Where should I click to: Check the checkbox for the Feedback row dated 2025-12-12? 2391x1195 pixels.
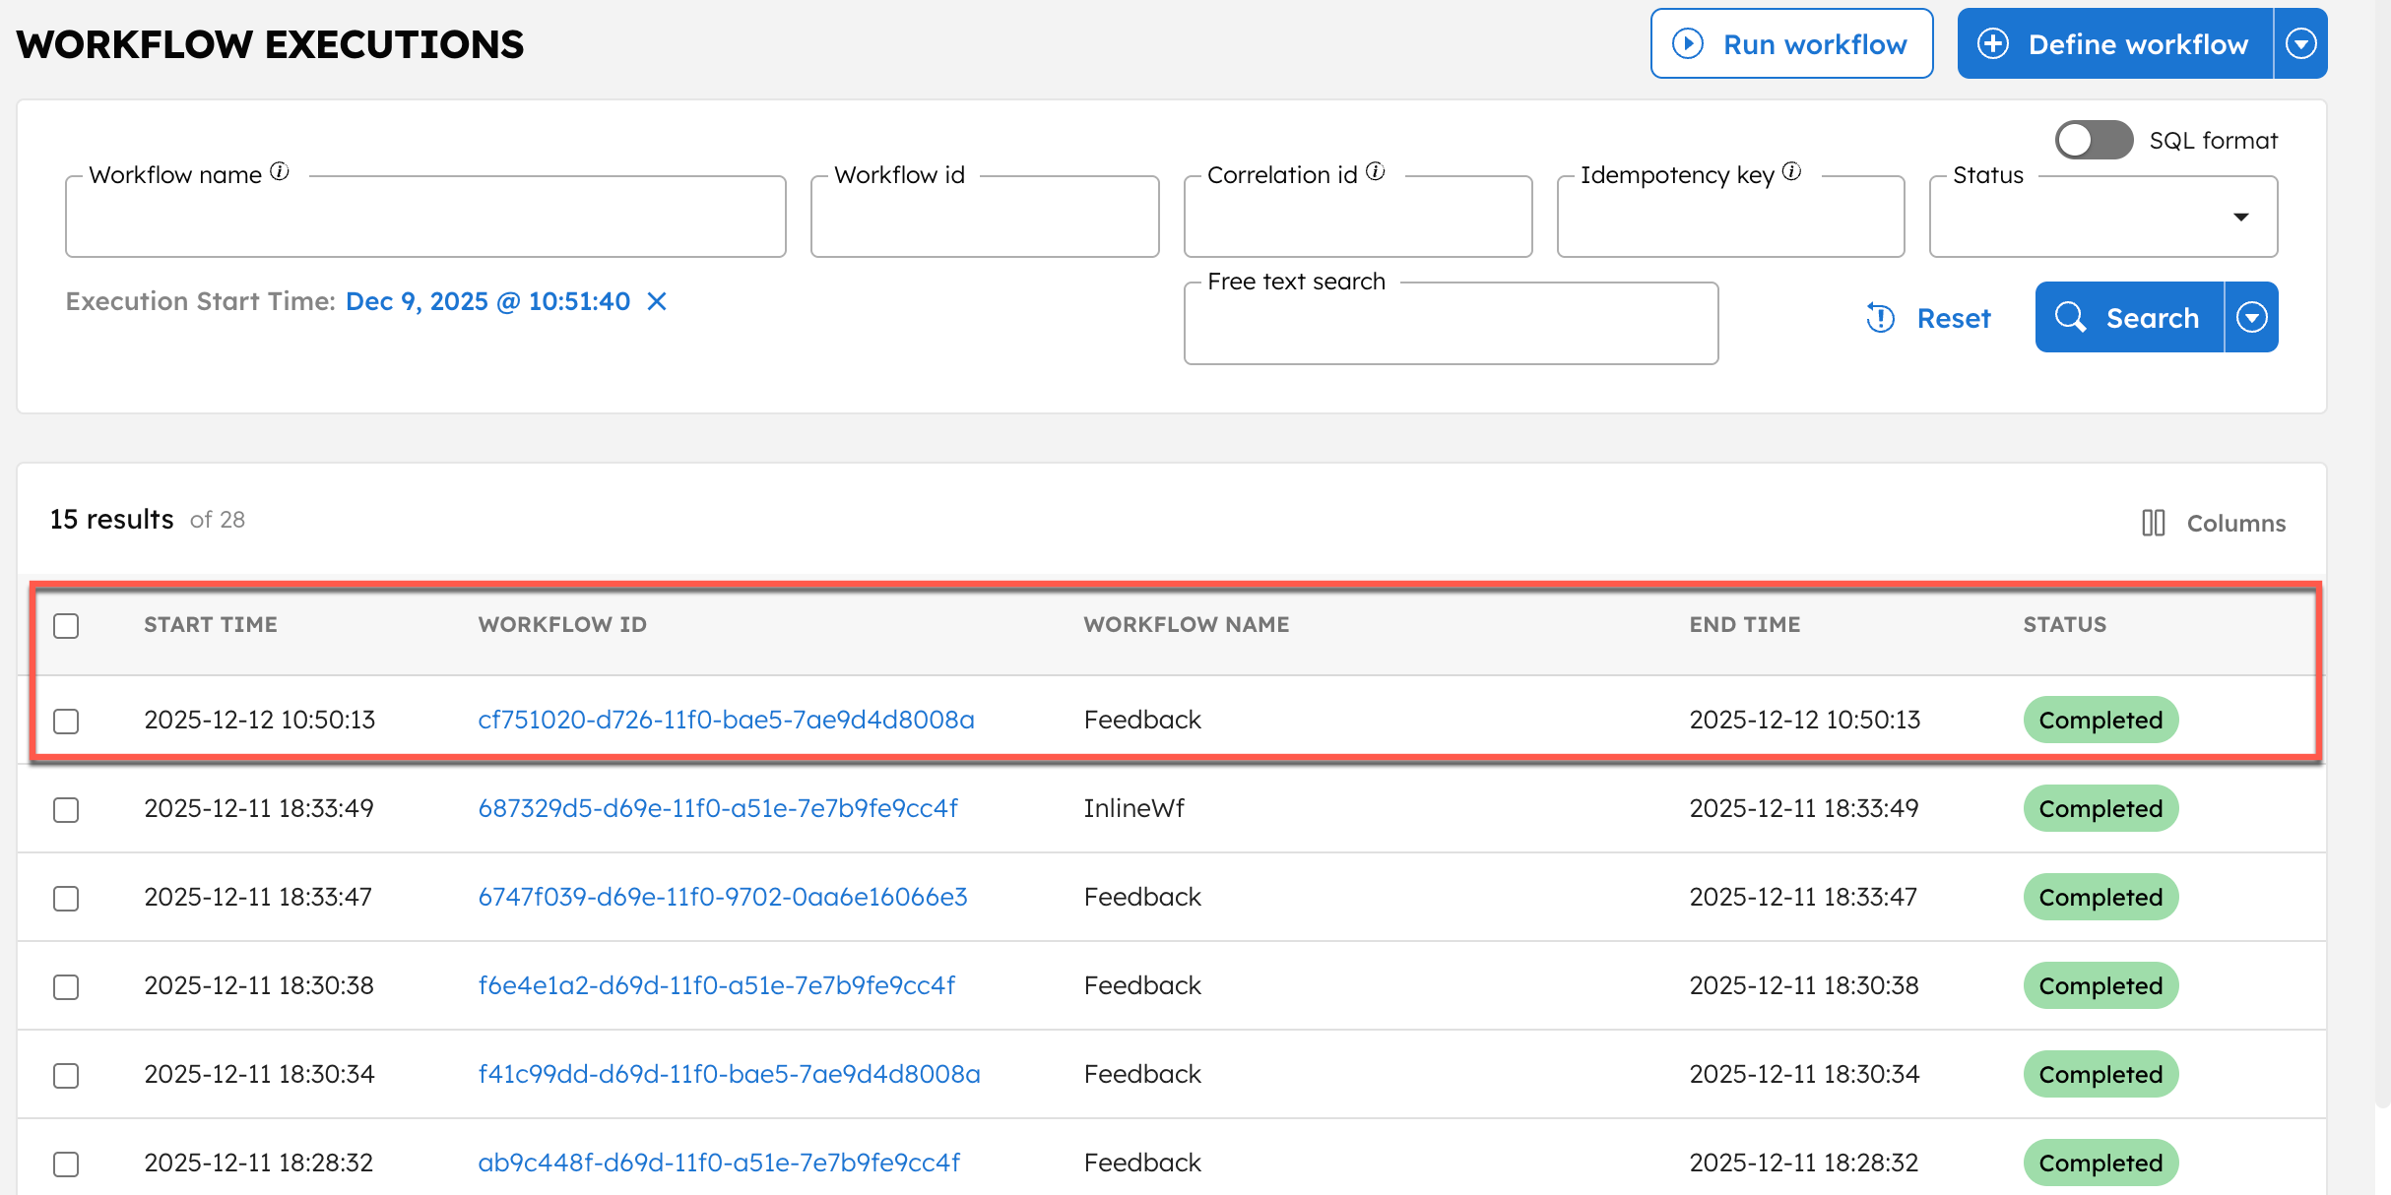66,721
